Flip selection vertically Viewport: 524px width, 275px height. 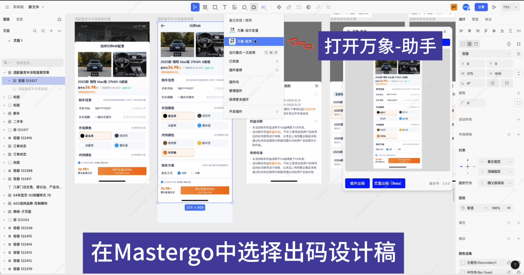pyautogui.click(x=507, y=83)
